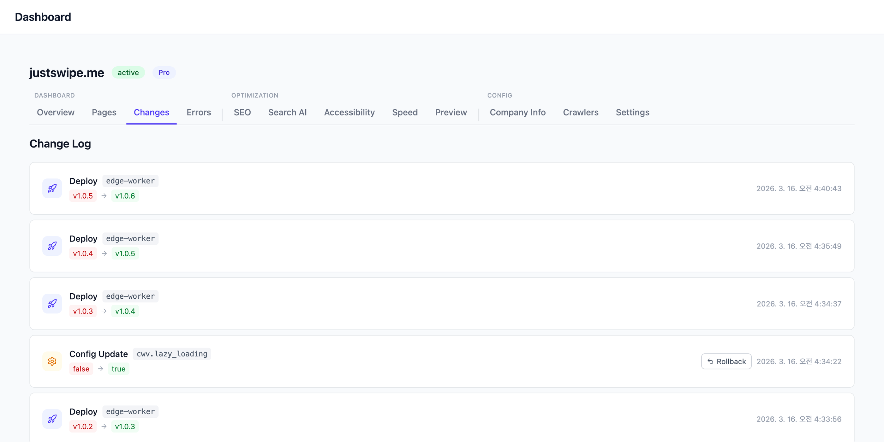This screenshot has height=442, width=884.
Task: Click the Rollback button for cwv.lazy_loading
Action: pos(726,361)
